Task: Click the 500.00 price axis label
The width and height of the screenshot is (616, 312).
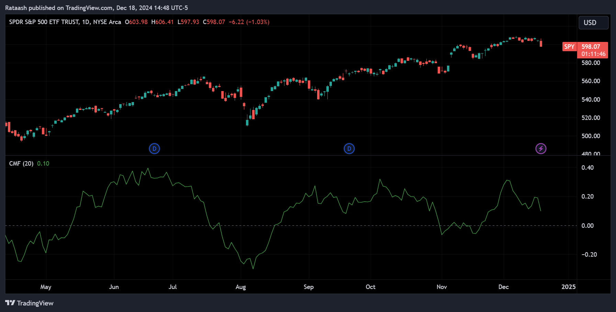Action: (591, 136)
